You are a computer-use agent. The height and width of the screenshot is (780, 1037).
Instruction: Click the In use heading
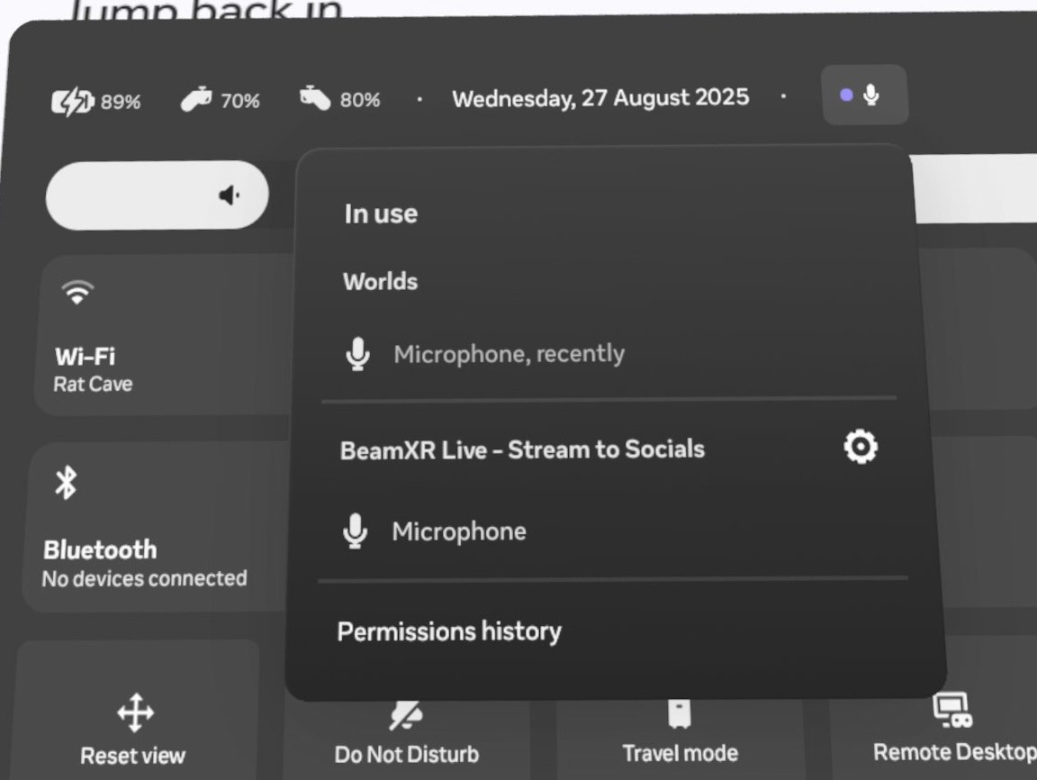[381, 213]
